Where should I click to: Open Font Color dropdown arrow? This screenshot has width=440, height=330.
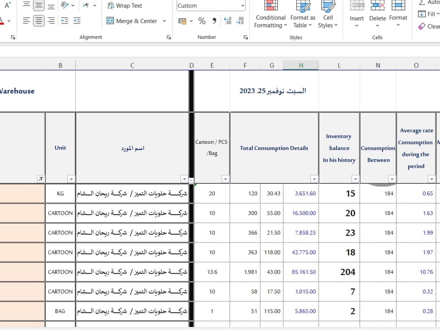pos(9,21)
